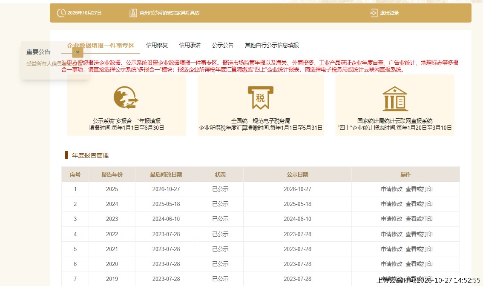Click 已公示 status in the 2019 row
Viewport: 483px width, 286px height.
coord(220,279)
